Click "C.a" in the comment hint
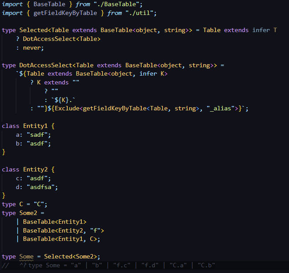The height and width of the screenshot is (273, 289). click(178, 266)
